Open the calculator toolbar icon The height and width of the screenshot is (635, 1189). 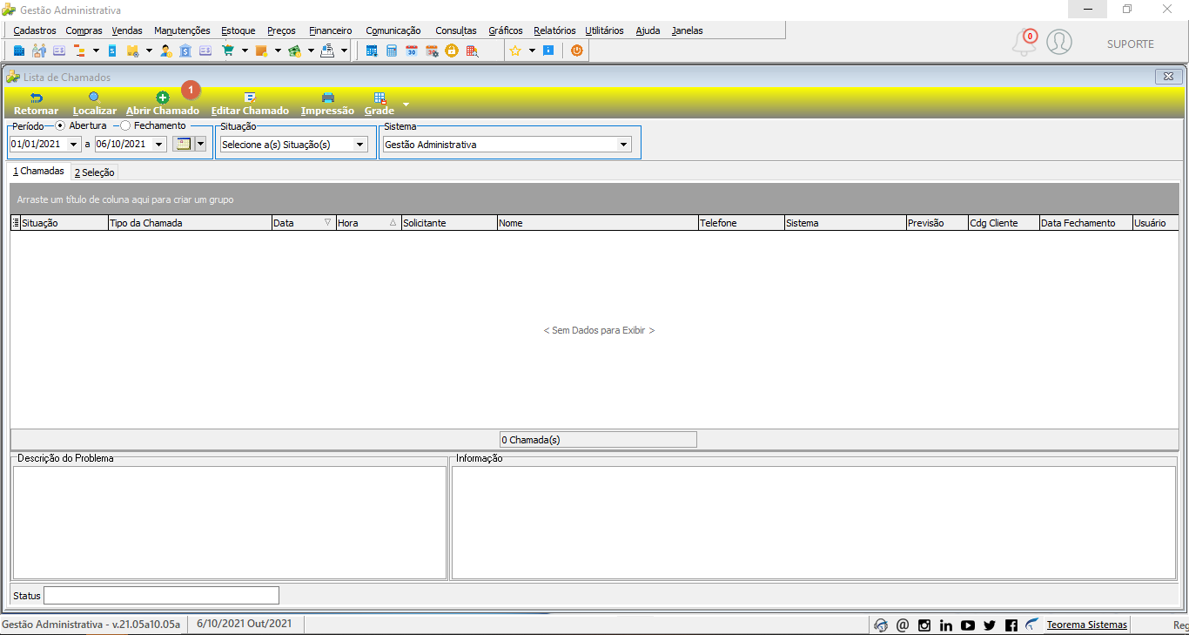click(x=392, y=51)
